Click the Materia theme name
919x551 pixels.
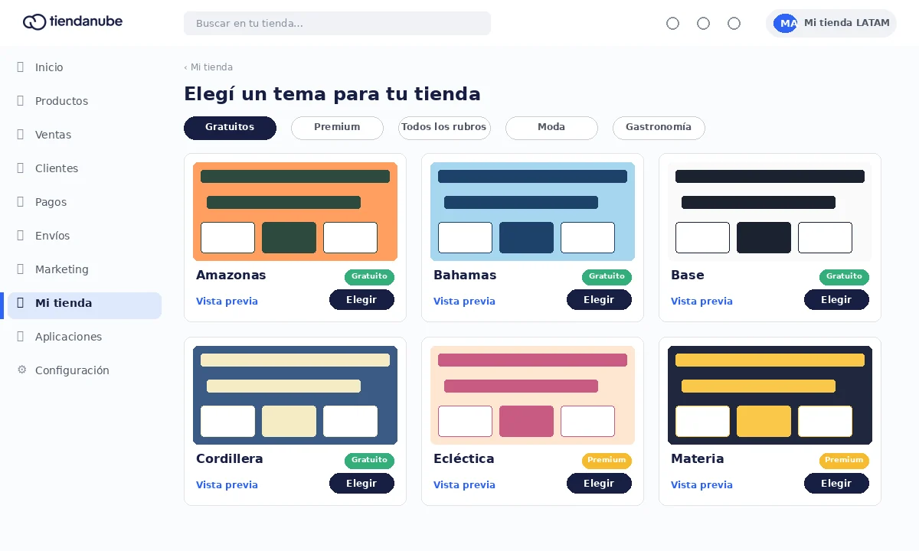tap(697, 459)
